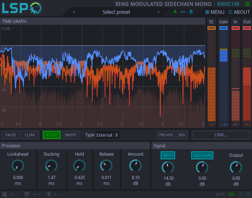Click the A to B copy arrow
This screenshot has height=198, width=252.
pos(183,12)
